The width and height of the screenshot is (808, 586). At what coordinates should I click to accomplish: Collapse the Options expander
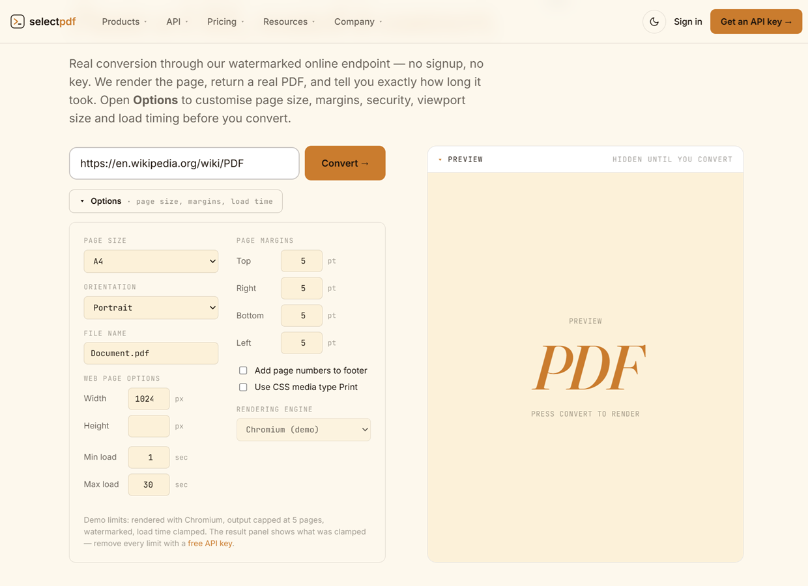click(176, 201)
